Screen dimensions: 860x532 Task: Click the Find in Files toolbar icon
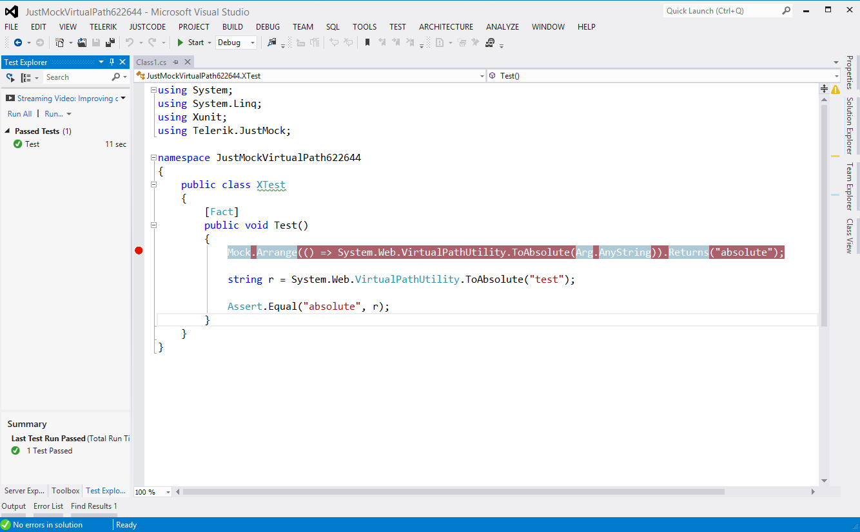pos(272,43)
